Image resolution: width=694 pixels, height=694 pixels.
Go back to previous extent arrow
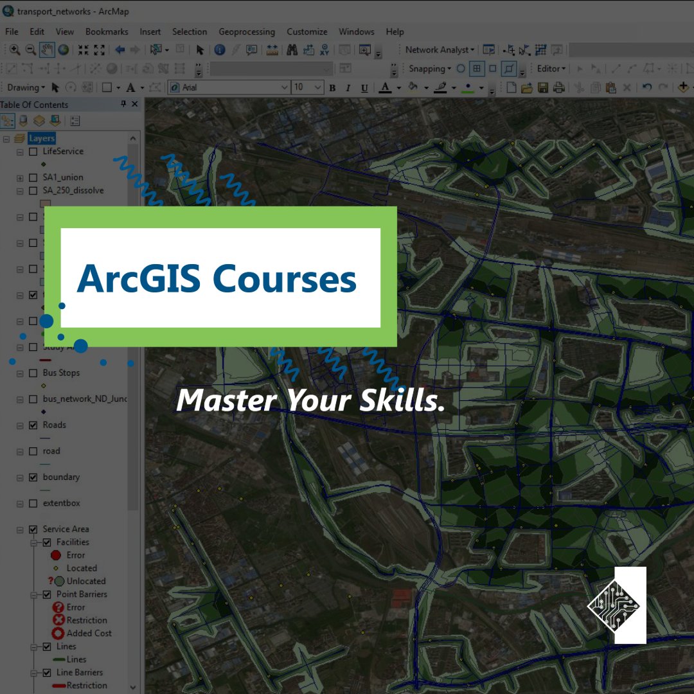pyautogui.click(x=120, y=49)
